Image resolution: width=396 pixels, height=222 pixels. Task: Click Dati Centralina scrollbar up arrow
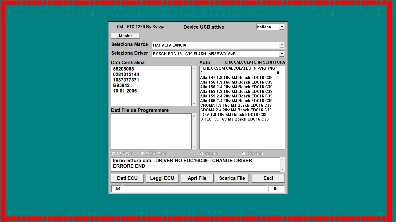194,68
